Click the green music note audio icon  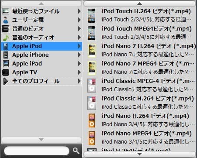[x=6, y=38]
